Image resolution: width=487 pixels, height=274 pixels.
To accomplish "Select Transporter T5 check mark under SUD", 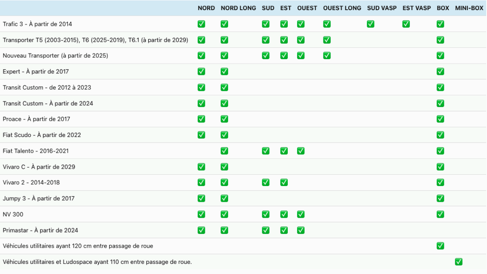I will point(265,40).
